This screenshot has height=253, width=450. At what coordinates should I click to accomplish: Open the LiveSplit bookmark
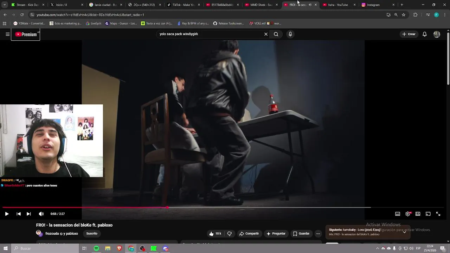pos(94,24)
